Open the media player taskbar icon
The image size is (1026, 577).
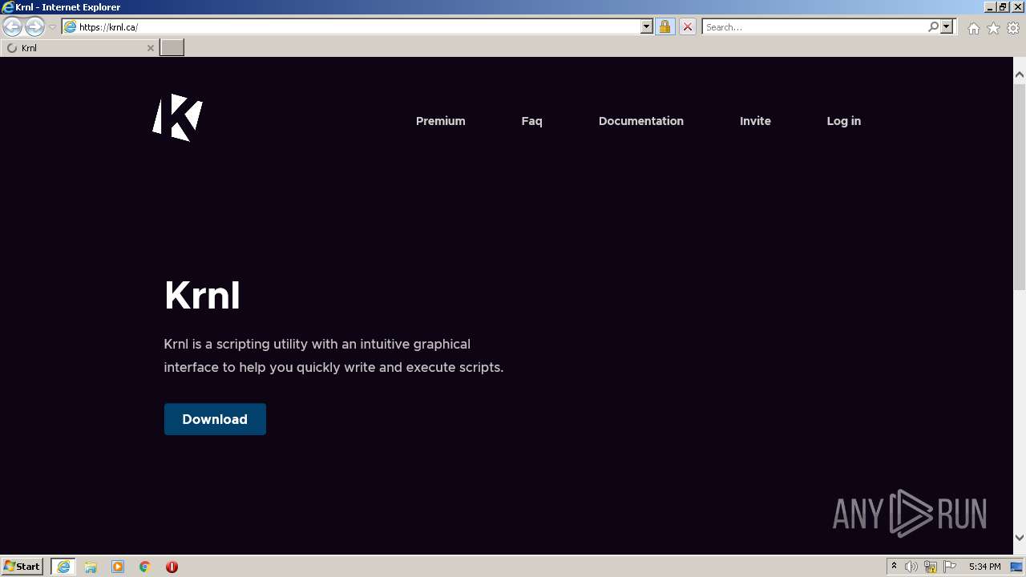[x=118, y=567]
